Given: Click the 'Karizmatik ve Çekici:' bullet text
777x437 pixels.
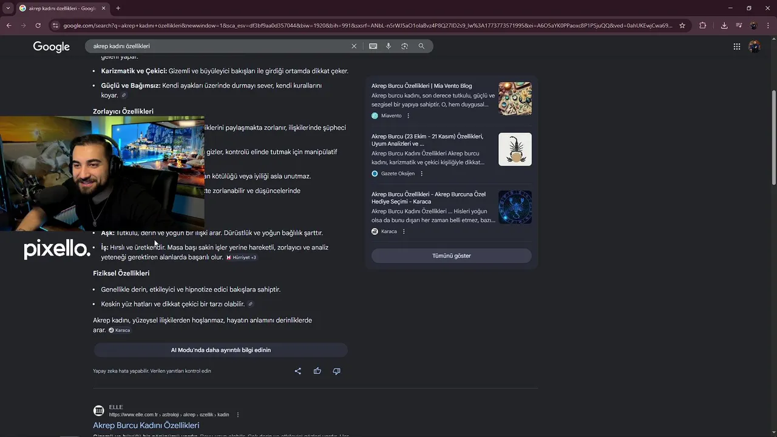Looking at the screenshot, I should [x=134, y=71].
